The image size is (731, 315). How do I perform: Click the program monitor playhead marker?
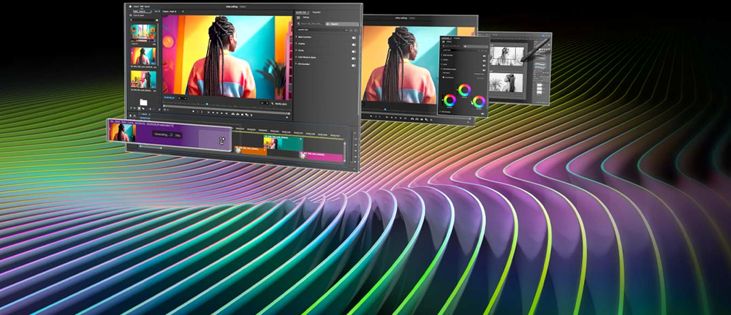207,104
